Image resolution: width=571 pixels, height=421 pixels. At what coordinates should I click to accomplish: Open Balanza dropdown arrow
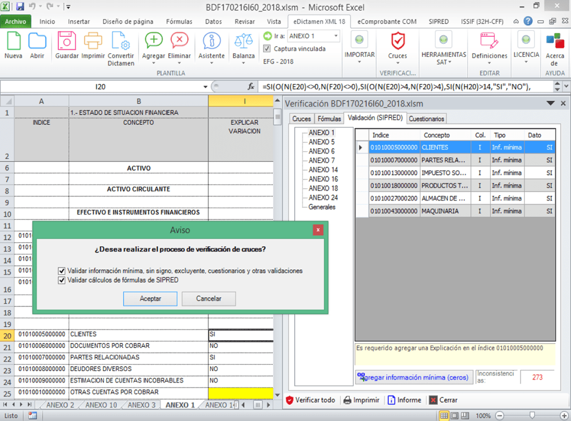[x=244, y=63]
